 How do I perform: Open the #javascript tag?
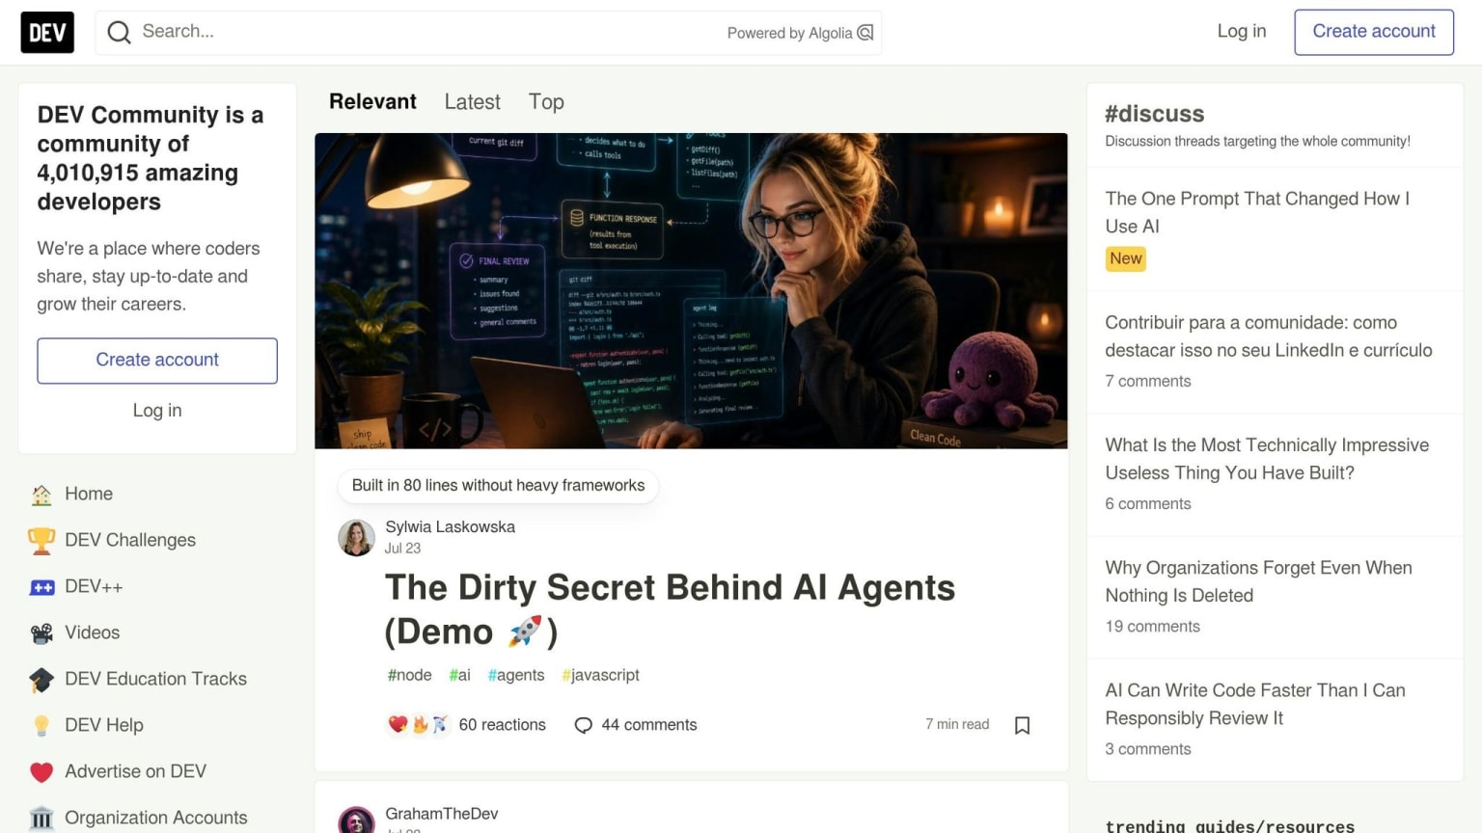click(600, 675)
